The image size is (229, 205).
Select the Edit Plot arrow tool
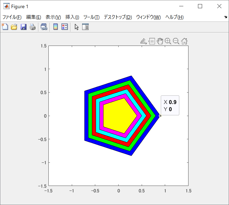coord(76,27)
